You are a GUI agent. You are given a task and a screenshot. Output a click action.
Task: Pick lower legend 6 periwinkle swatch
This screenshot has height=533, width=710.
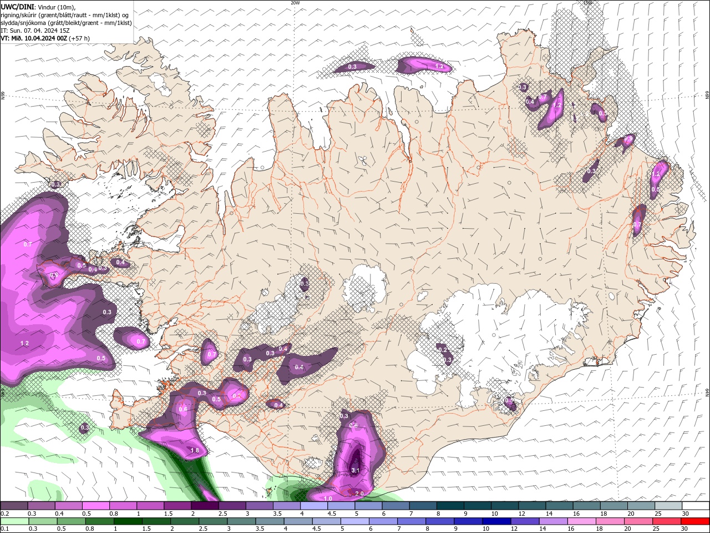click(383, 521)
